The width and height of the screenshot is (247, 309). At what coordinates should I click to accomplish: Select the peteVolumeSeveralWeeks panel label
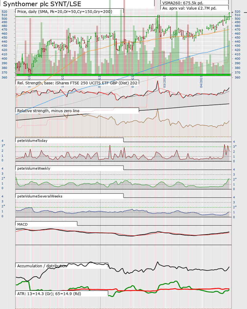pos(40,196)
